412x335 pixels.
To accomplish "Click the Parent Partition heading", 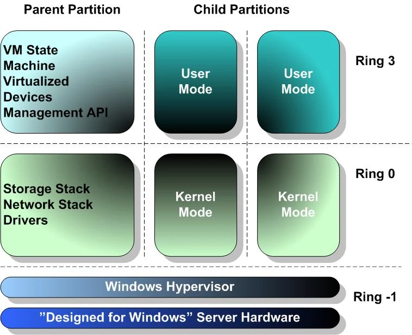I will [72, 9].
